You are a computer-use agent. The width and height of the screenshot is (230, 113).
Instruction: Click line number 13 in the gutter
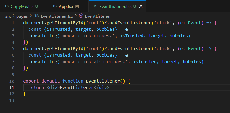click(x=12, y=100)
